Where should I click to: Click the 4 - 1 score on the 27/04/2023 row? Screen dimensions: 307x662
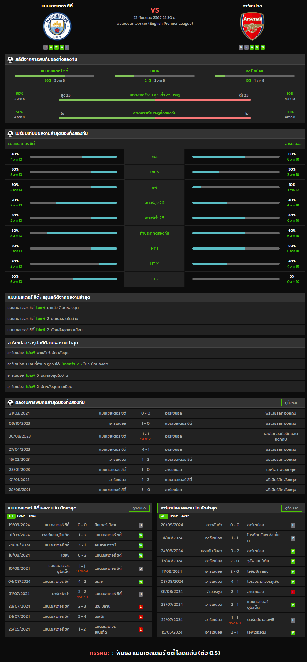coord(146,449)
